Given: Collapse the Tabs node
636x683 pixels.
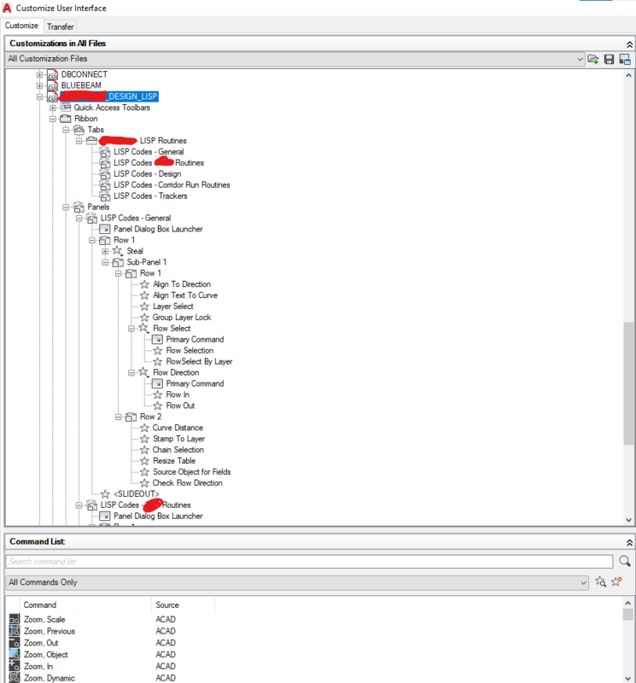Looking at the screenshot, I should (x=66, y=130).
